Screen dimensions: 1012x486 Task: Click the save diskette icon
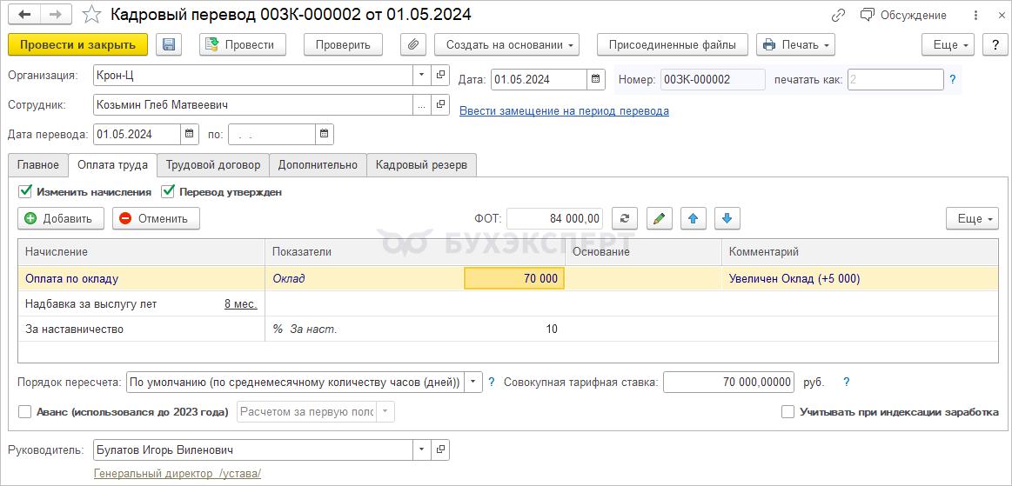click(x=169, y=45)
